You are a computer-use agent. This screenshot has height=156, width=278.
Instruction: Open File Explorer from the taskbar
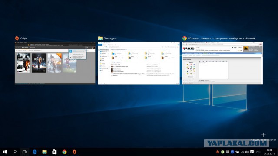tap(44, 152)
